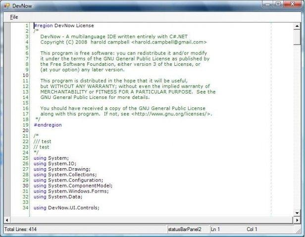Open the File menu

[14, 17]
